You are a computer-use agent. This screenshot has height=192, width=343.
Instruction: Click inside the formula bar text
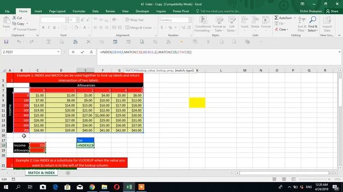(x=145, y=52)
